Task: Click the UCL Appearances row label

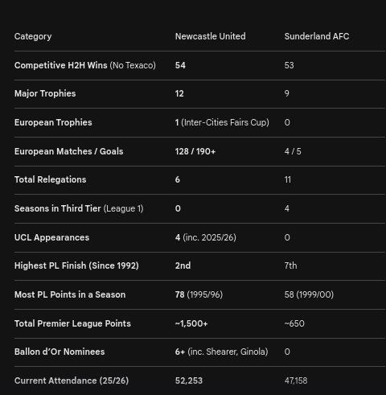Action: pyautogui.click(x=51, y=237)
